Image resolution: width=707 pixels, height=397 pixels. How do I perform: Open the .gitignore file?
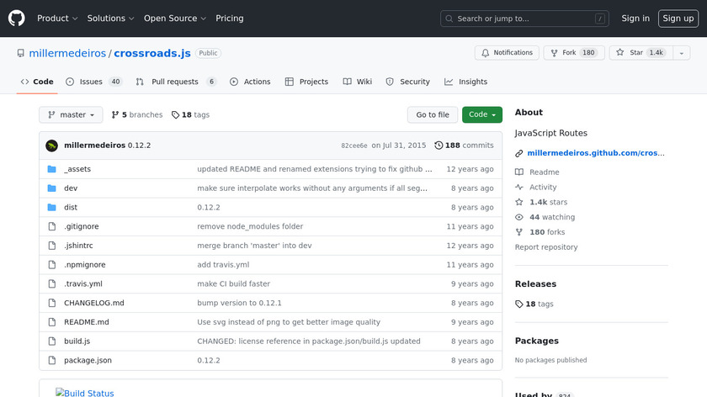point(81,226)
